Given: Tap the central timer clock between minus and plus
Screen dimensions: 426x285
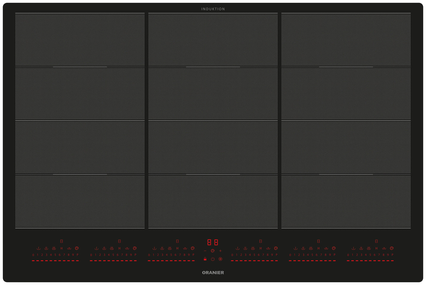Looking at the screenshot, I should pyautogui.click(x=213, y=251).
